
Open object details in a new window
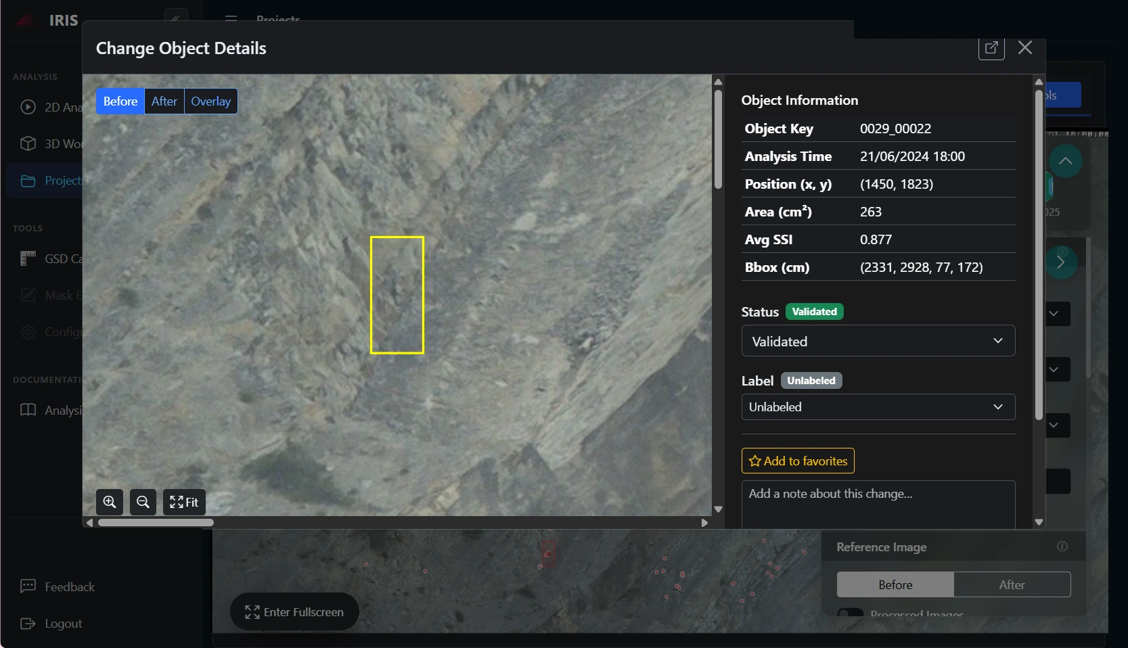(x=991, y=48)
